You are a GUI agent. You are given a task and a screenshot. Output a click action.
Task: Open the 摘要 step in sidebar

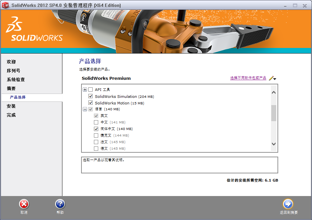(11, 88)
